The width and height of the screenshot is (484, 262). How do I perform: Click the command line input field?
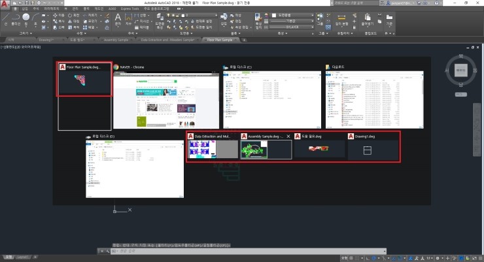coord(248,251)
